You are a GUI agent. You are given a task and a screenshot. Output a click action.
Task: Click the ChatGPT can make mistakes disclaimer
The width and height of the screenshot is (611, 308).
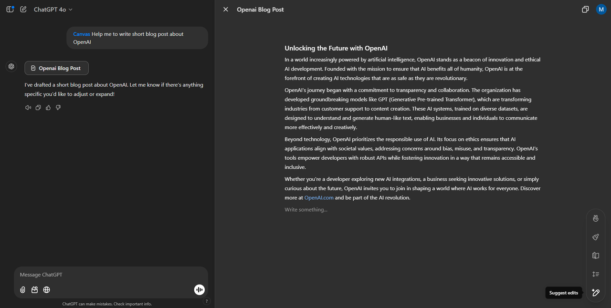tap(107, 304)
